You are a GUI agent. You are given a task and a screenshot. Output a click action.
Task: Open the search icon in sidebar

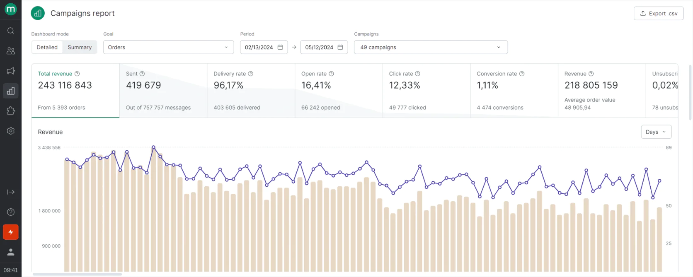pos(11,31)
